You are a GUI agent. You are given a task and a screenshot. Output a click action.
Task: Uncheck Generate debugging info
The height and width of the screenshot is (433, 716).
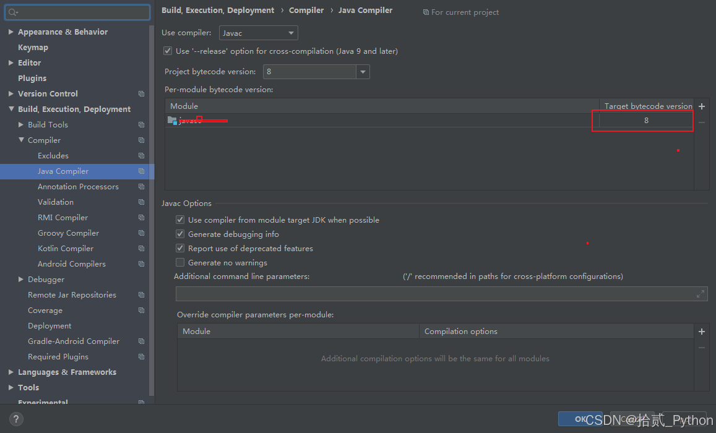pyautogui.click(x=180, y=234)
